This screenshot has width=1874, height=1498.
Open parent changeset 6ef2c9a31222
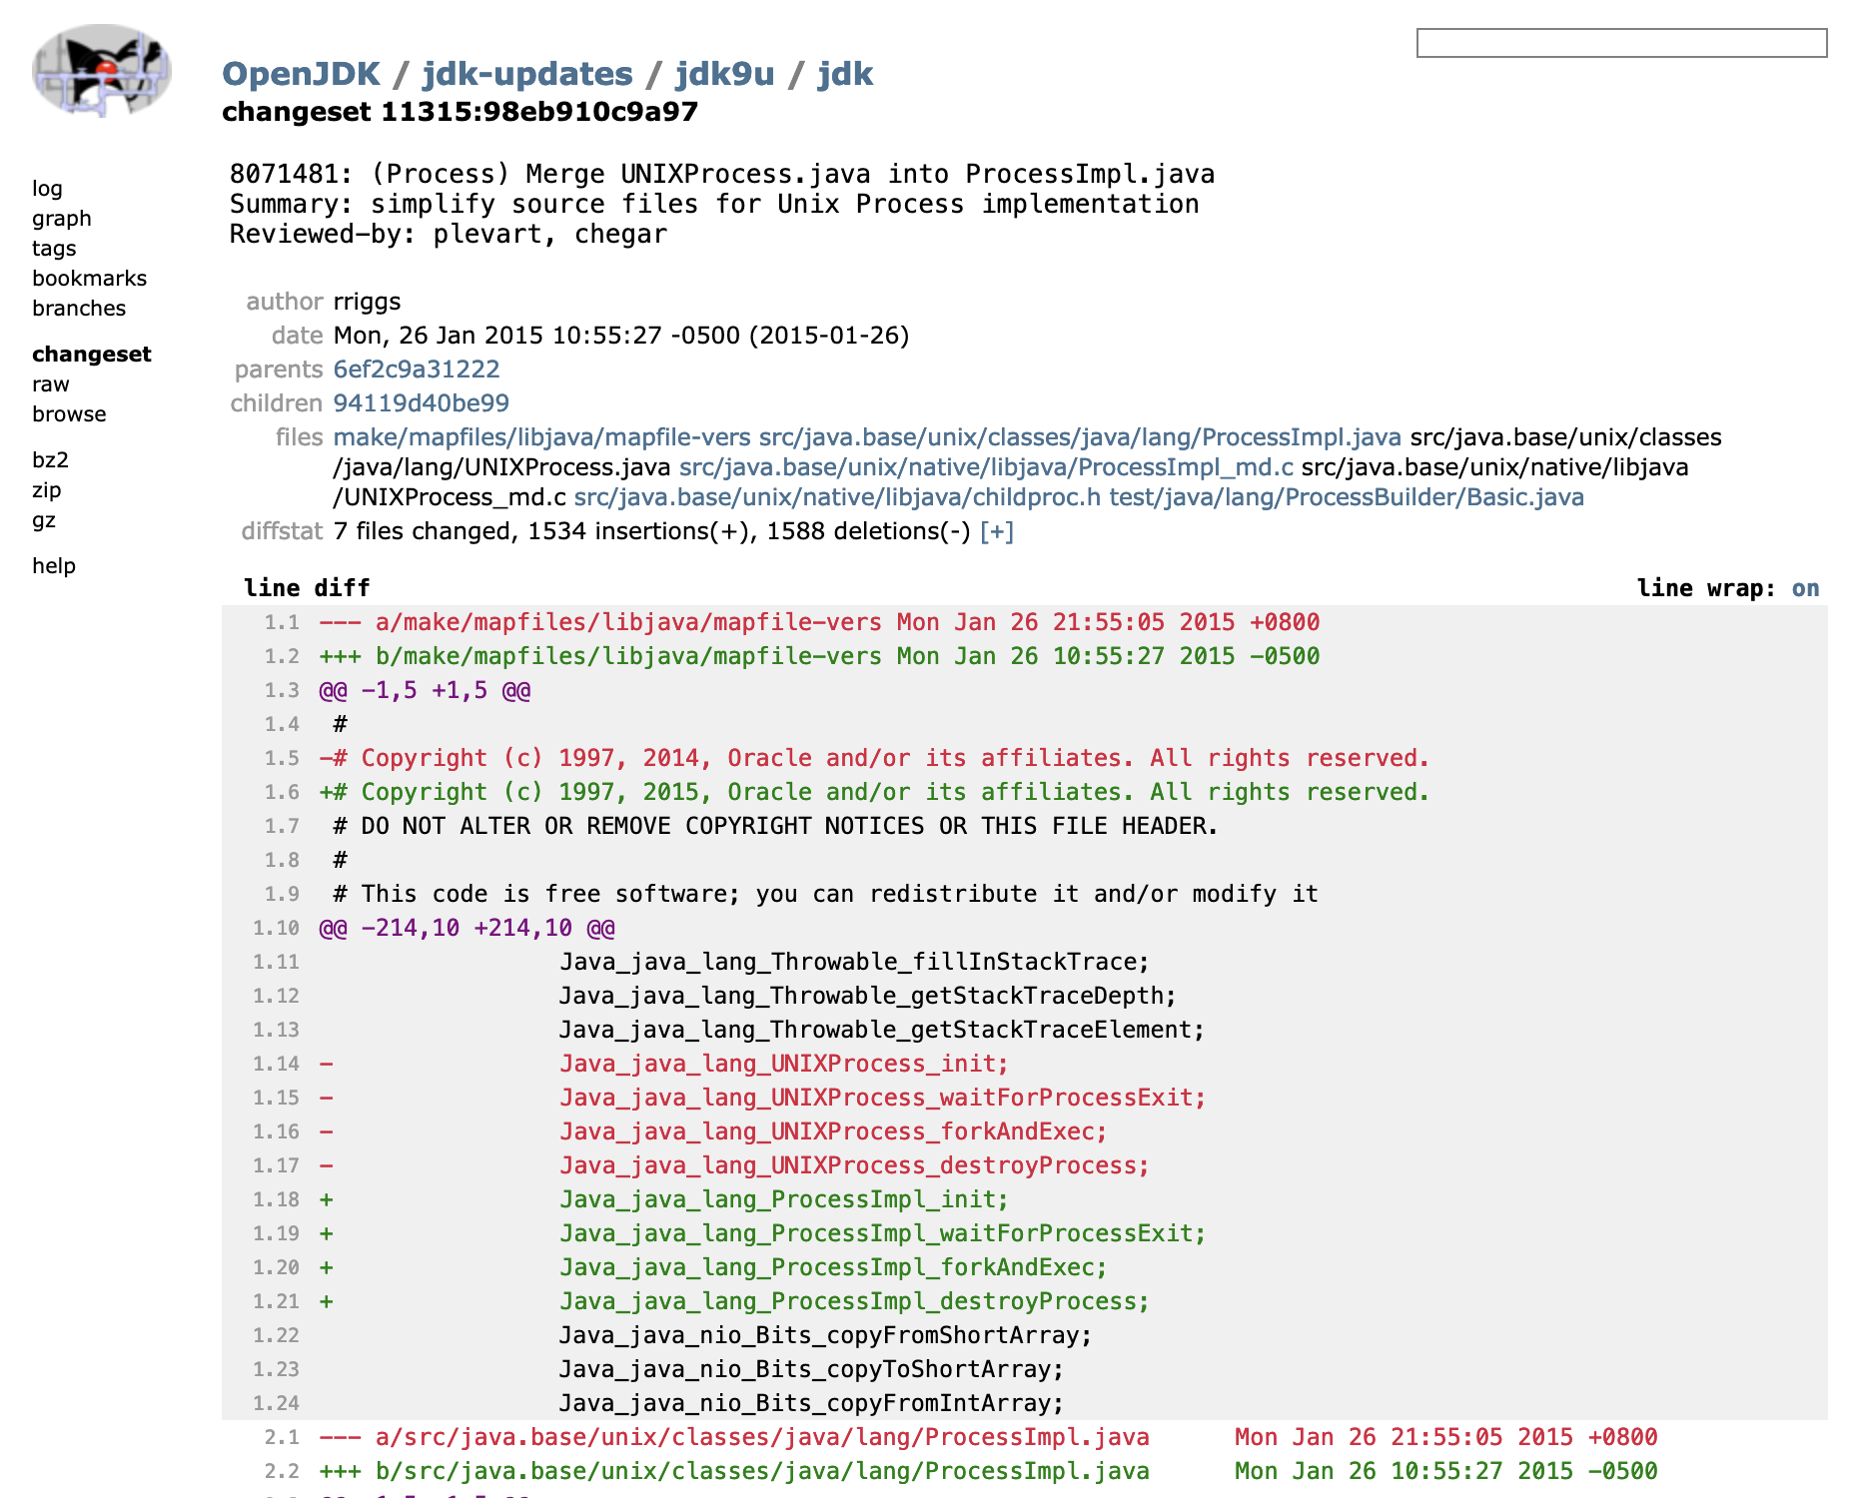click(x=417, y=370)
